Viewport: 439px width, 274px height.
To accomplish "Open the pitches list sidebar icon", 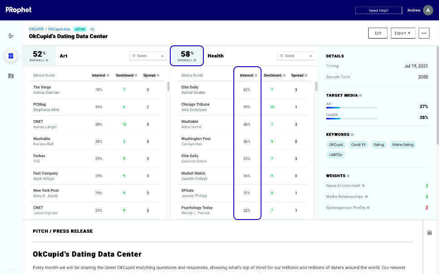I will pos(11,56).
